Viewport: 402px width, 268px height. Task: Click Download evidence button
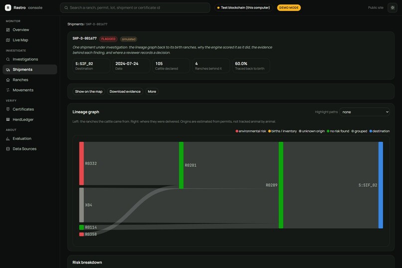[x=125, y=91]
